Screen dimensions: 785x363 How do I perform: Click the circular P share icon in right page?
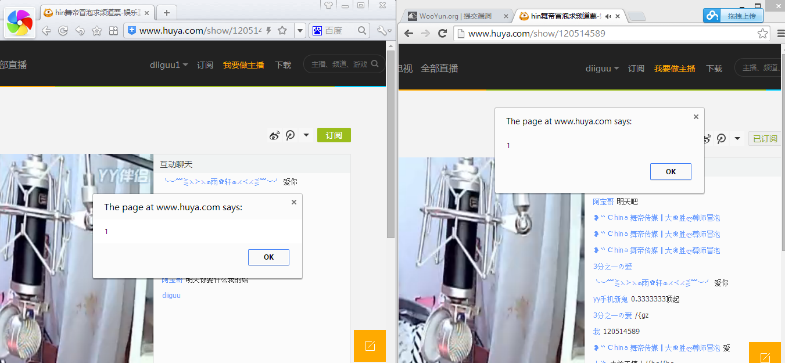pos(721,139)
